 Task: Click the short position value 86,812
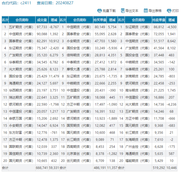point(159,27)
